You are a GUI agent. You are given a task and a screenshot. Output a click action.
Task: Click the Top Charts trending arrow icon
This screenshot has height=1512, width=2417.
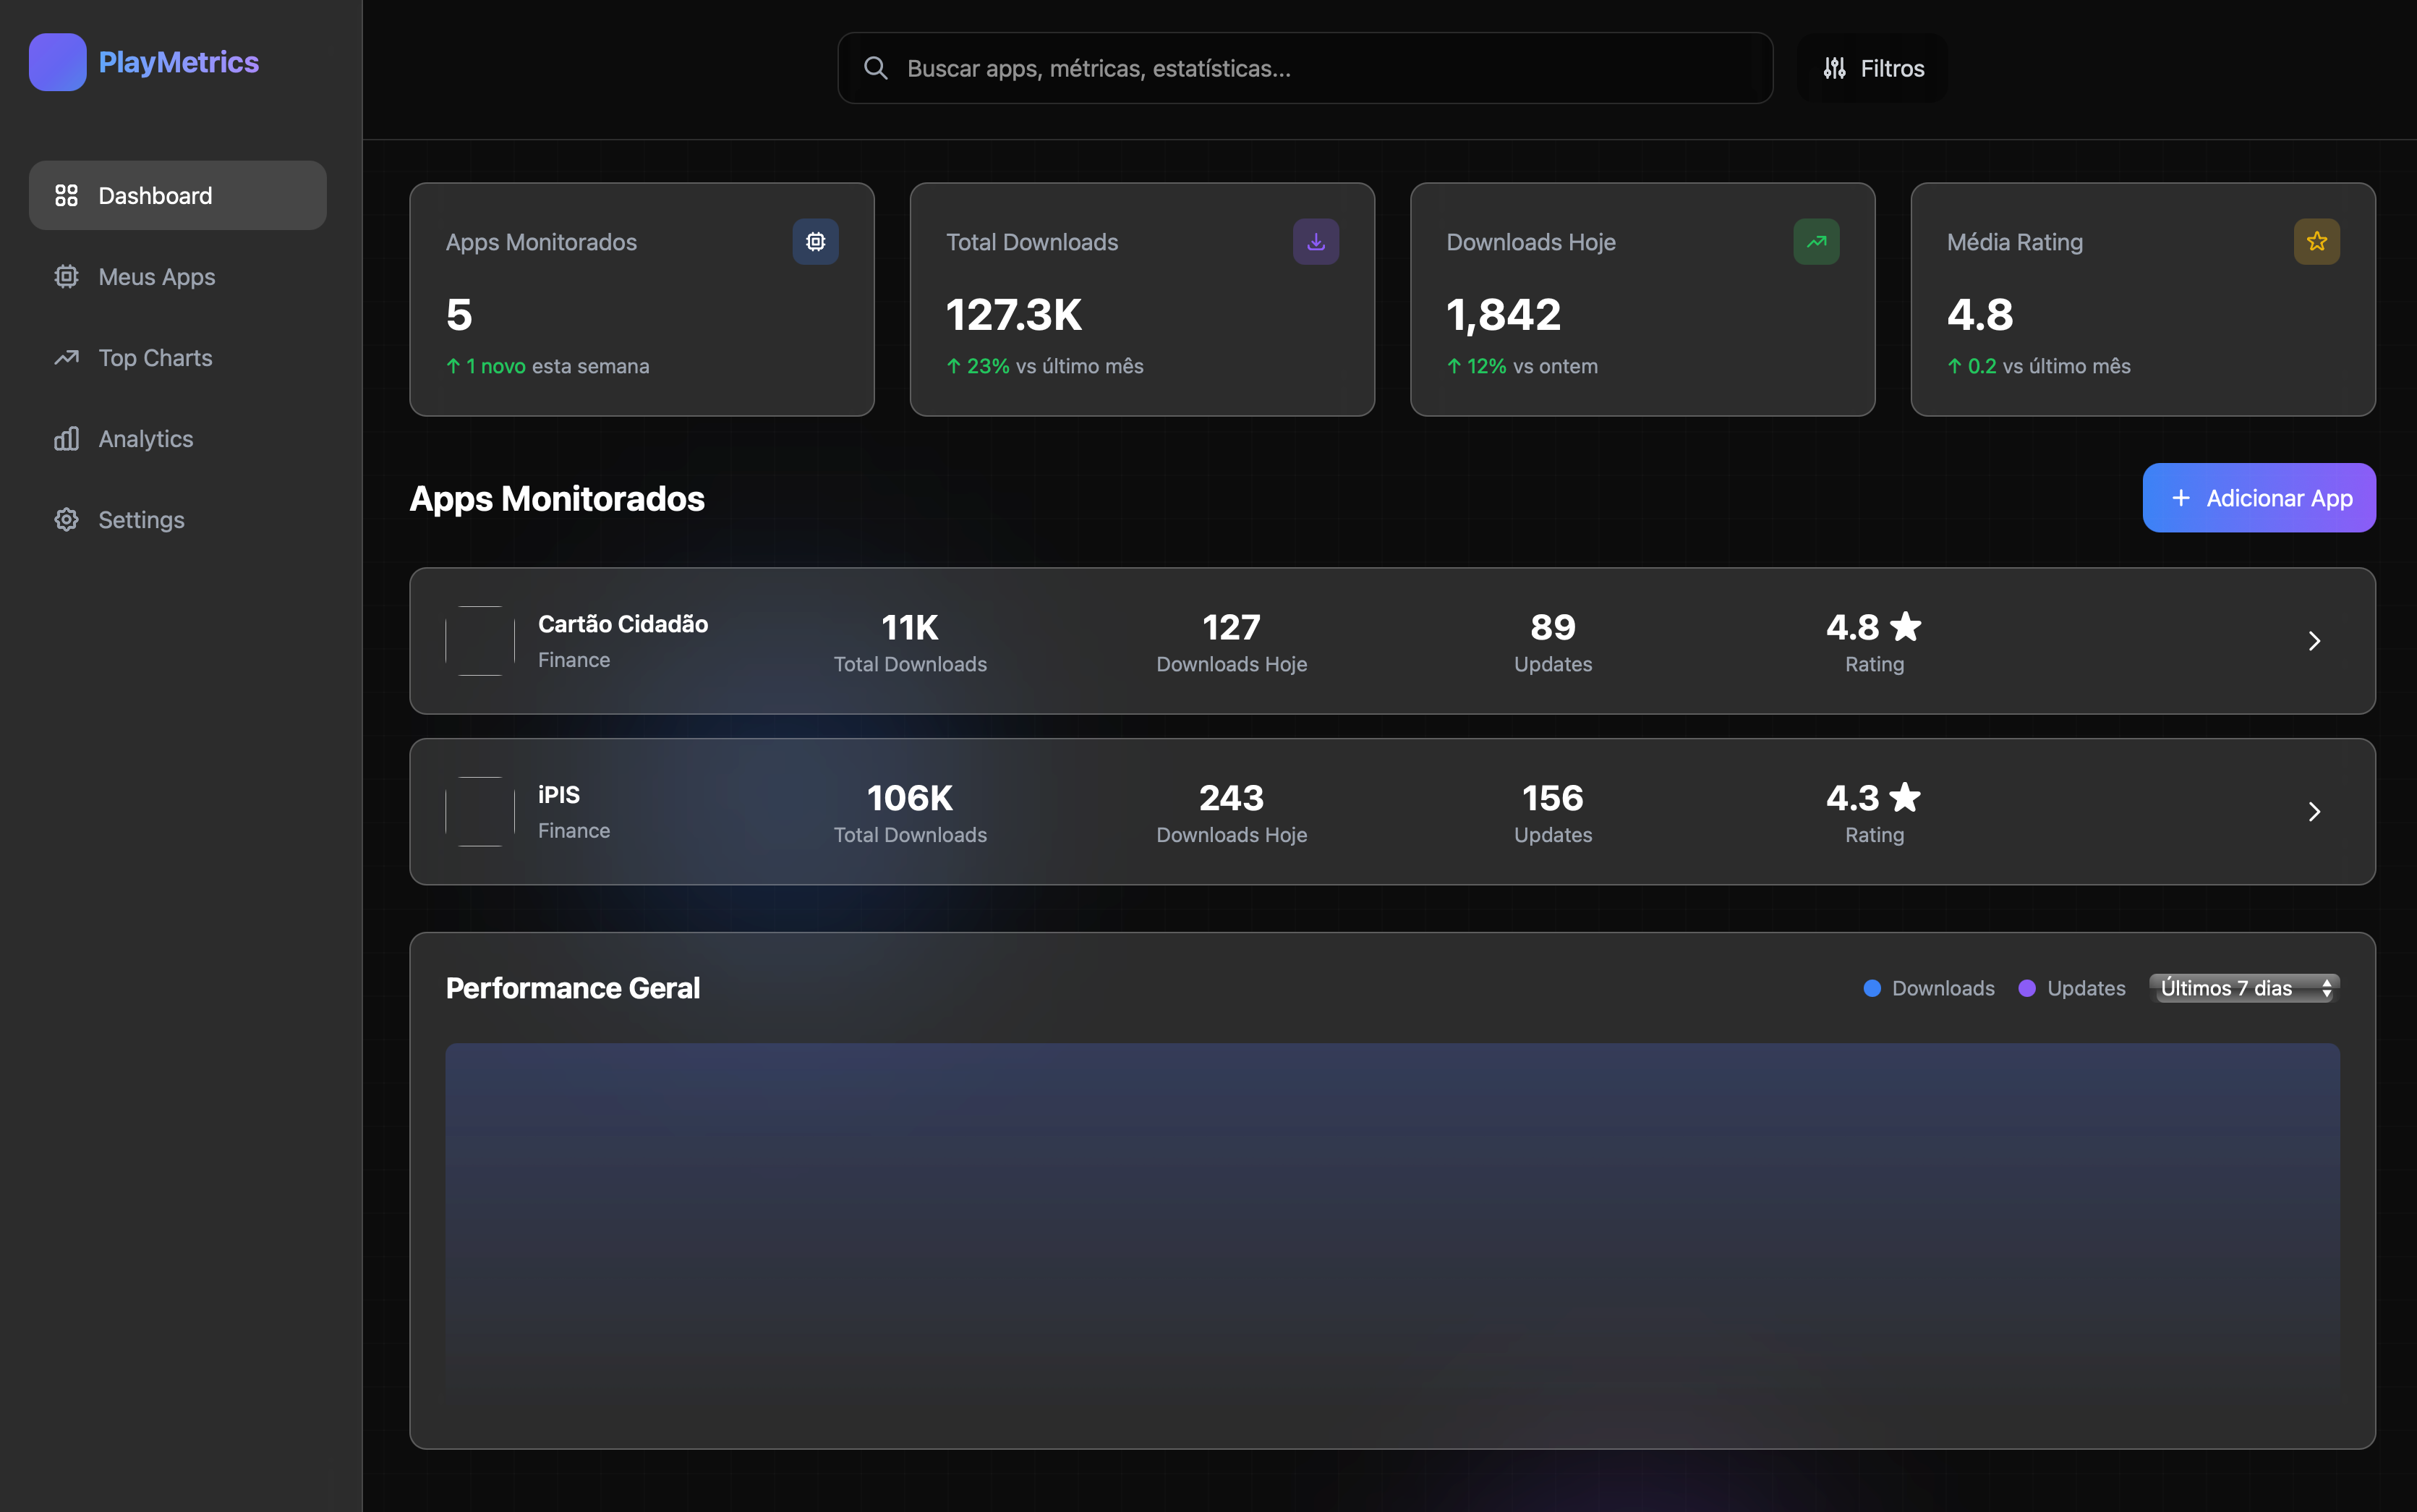click(66, 357)
